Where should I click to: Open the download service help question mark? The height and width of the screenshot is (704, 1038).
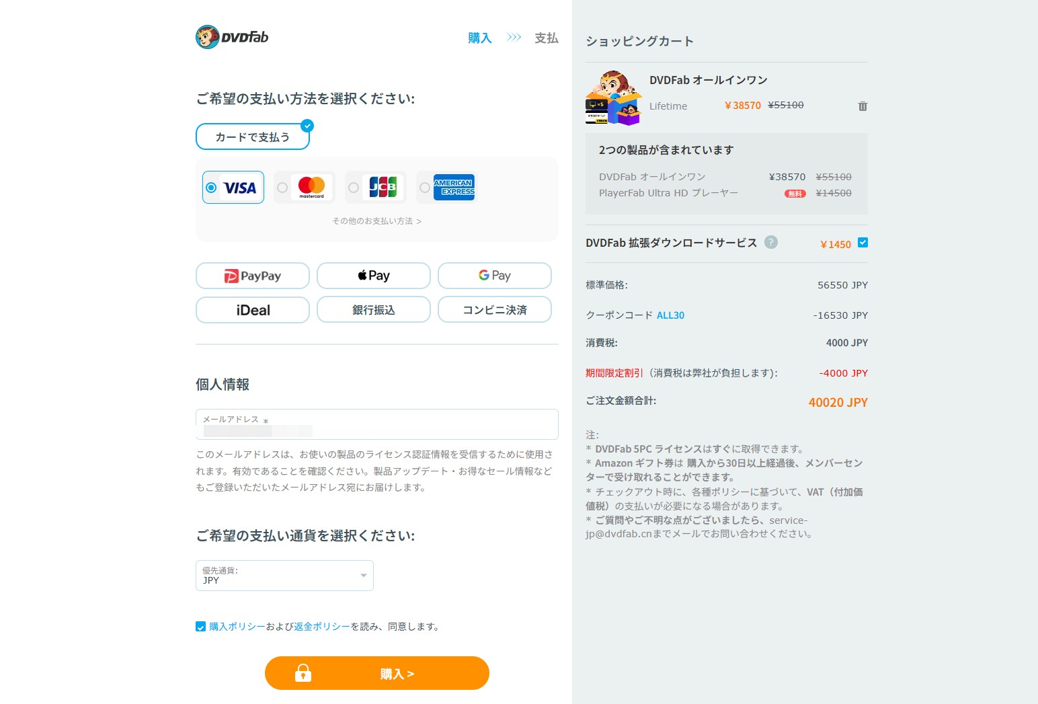pos(771,242)
